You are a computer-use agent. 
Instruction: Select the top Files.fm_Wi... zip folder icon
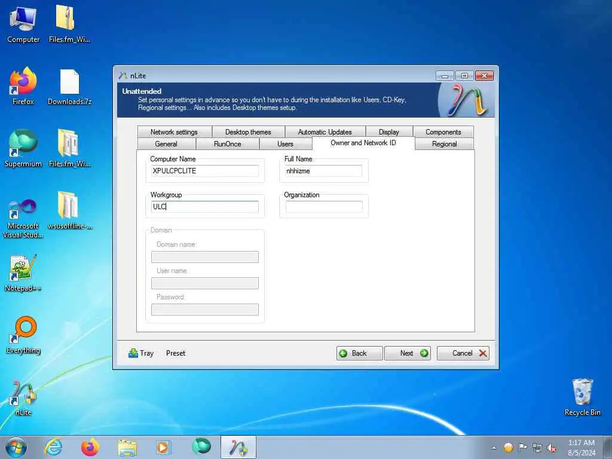coord(69,25)
